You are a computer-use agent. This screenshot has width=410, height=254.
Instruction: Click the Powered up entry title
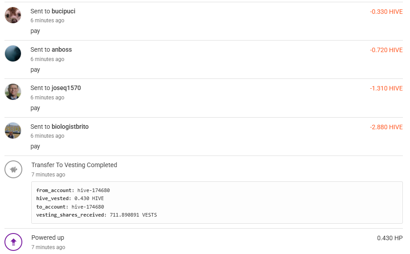pos(48,238)
